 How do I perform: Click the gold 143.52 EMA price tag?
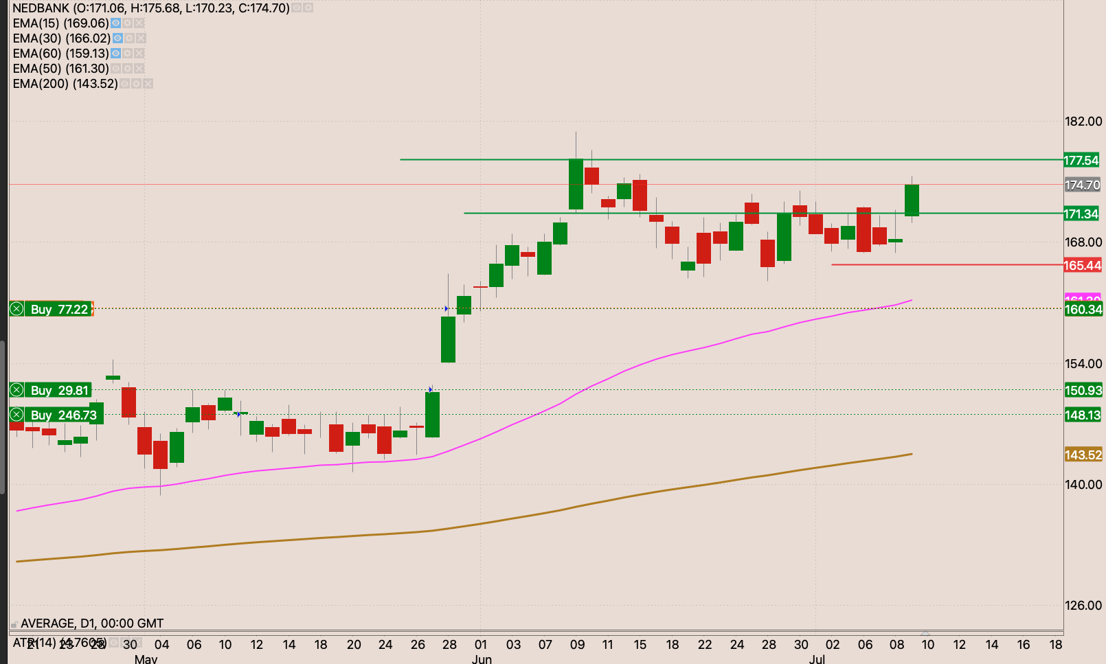[1083, 455]
